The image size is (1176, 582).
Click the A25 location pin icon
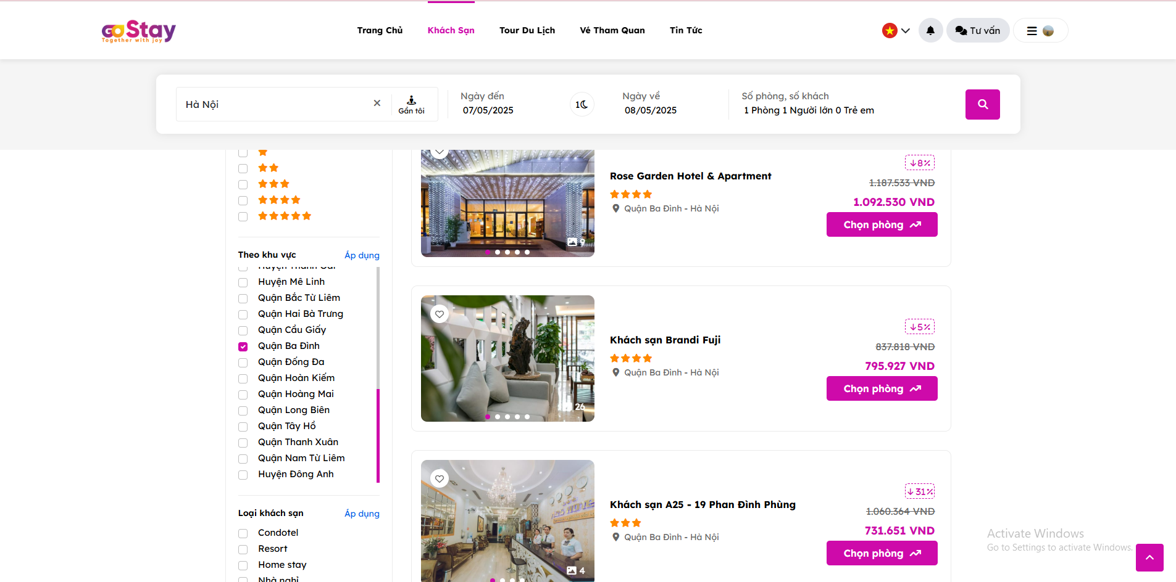[615, 537]
